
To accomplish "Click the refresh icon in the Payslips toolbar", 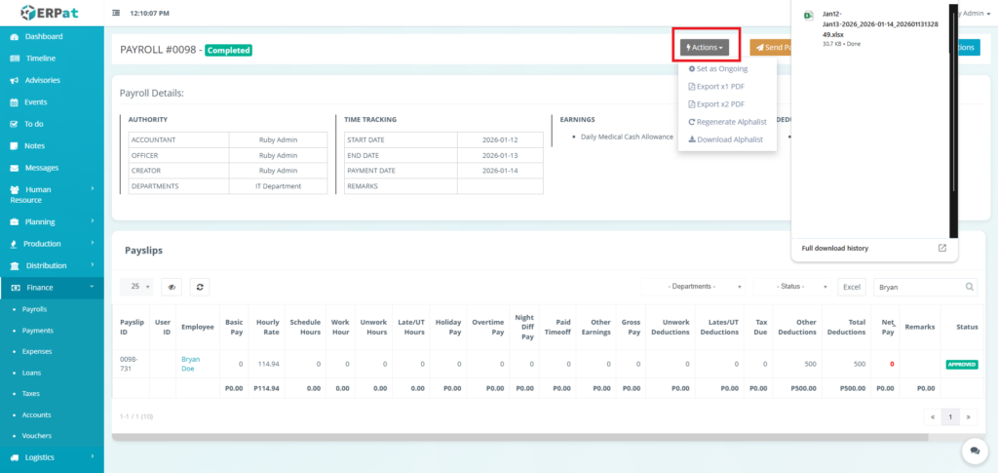I will click(x=199, y=287).
